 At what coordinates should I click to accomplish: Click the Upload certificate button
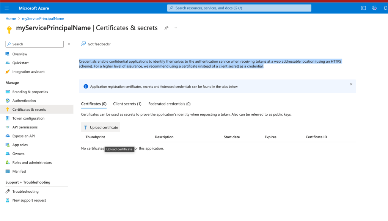[101, 127]
